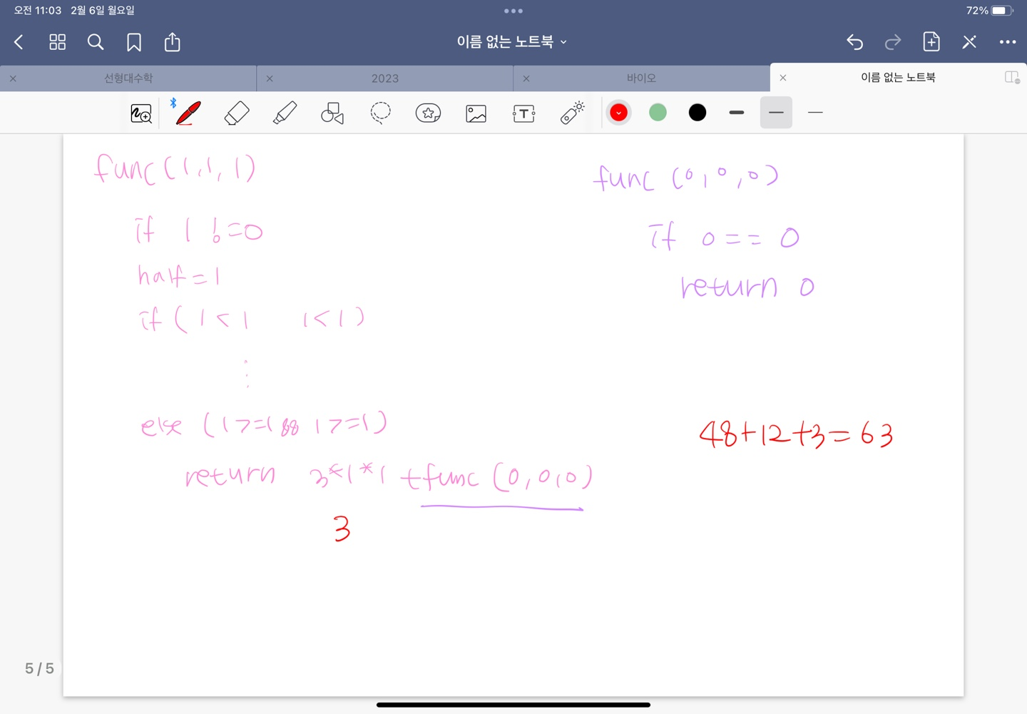The height and width of the screenshot is (714, 1027).
Task: Open the split view icon on the tab bar
Action: pyautogui.click(x=1012, y=78)
